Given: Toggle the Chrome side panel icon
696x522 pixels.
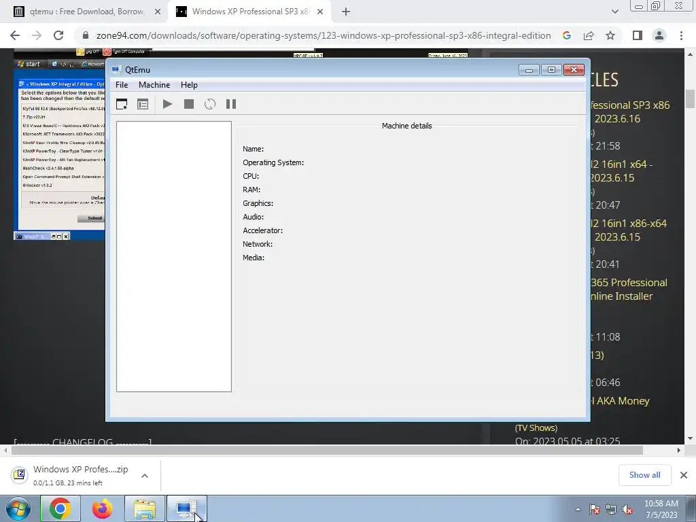Looking at the screenshot, I should pos(638,35).
